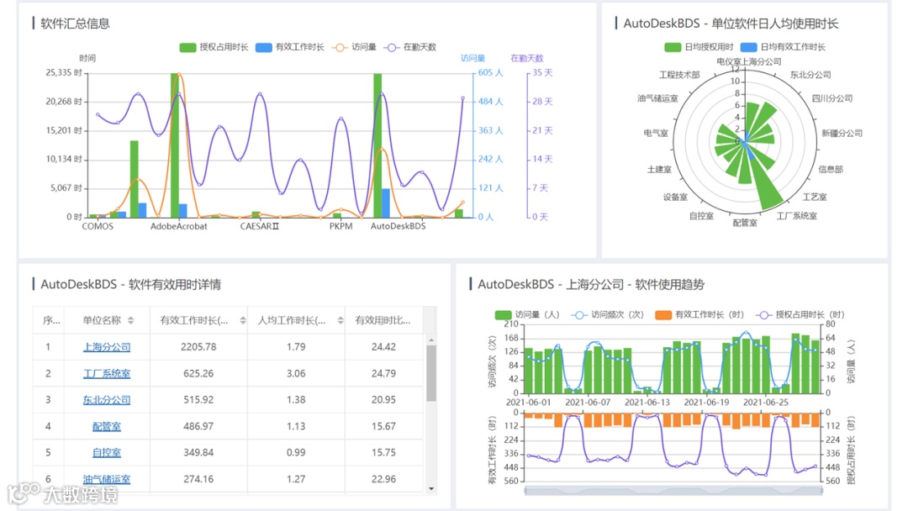Viewport: 908px width, 511px height.
Task: Click the tall green AdobeAcrobat bar
Action: pyautogui.click(x=174, y=145)
